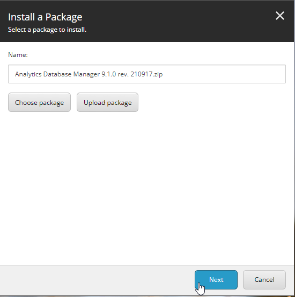Click the empty white dialog body area
This screenshot has height=297, width=295.
147,188
